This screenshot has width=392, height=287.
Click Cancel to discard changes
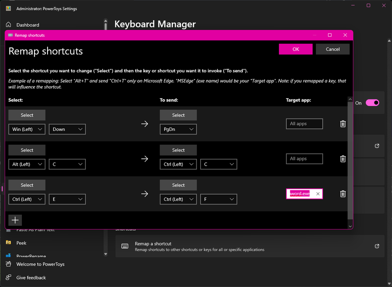(333, 49)
